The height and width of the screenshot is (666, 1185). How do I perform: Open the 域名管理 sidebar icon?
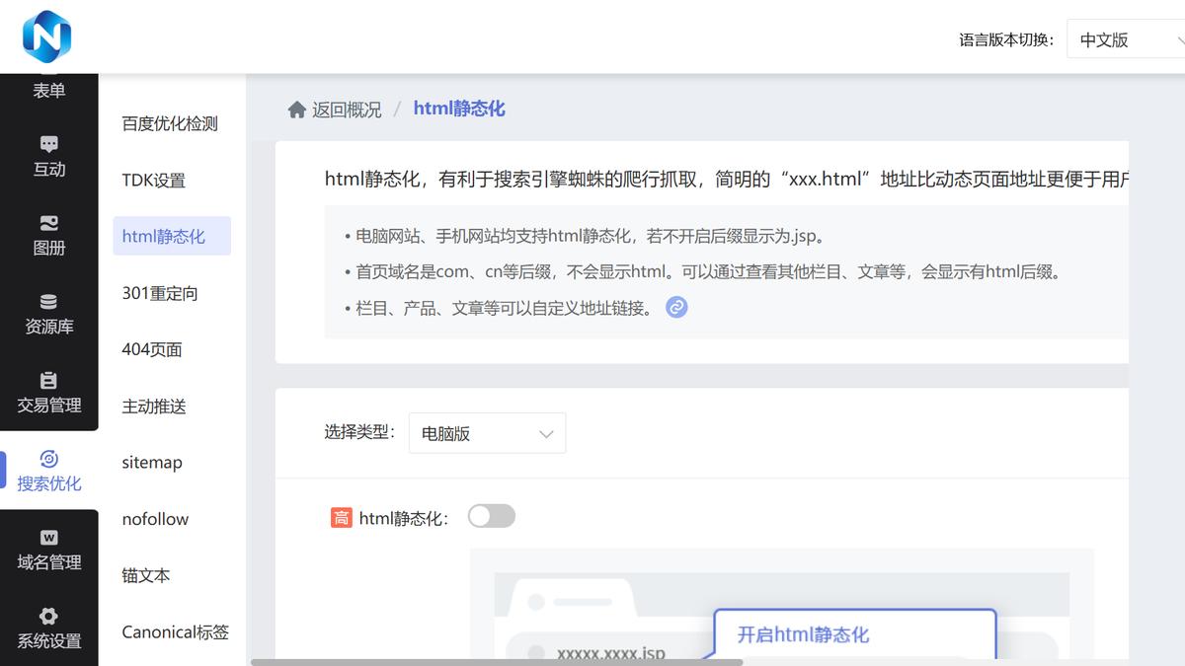pos(49,538)
